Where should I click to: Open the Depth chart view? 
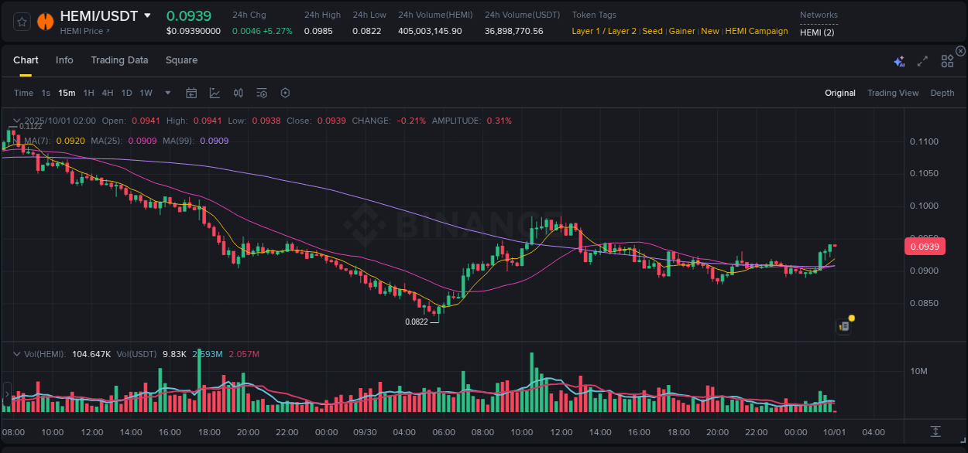click(x=942, y=92)
